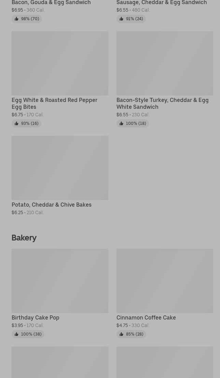Click thumbs-up icon beside 98% (70) rating
Image resolution: width=220 pixels, height=378 pixels.
click(16, 19)
